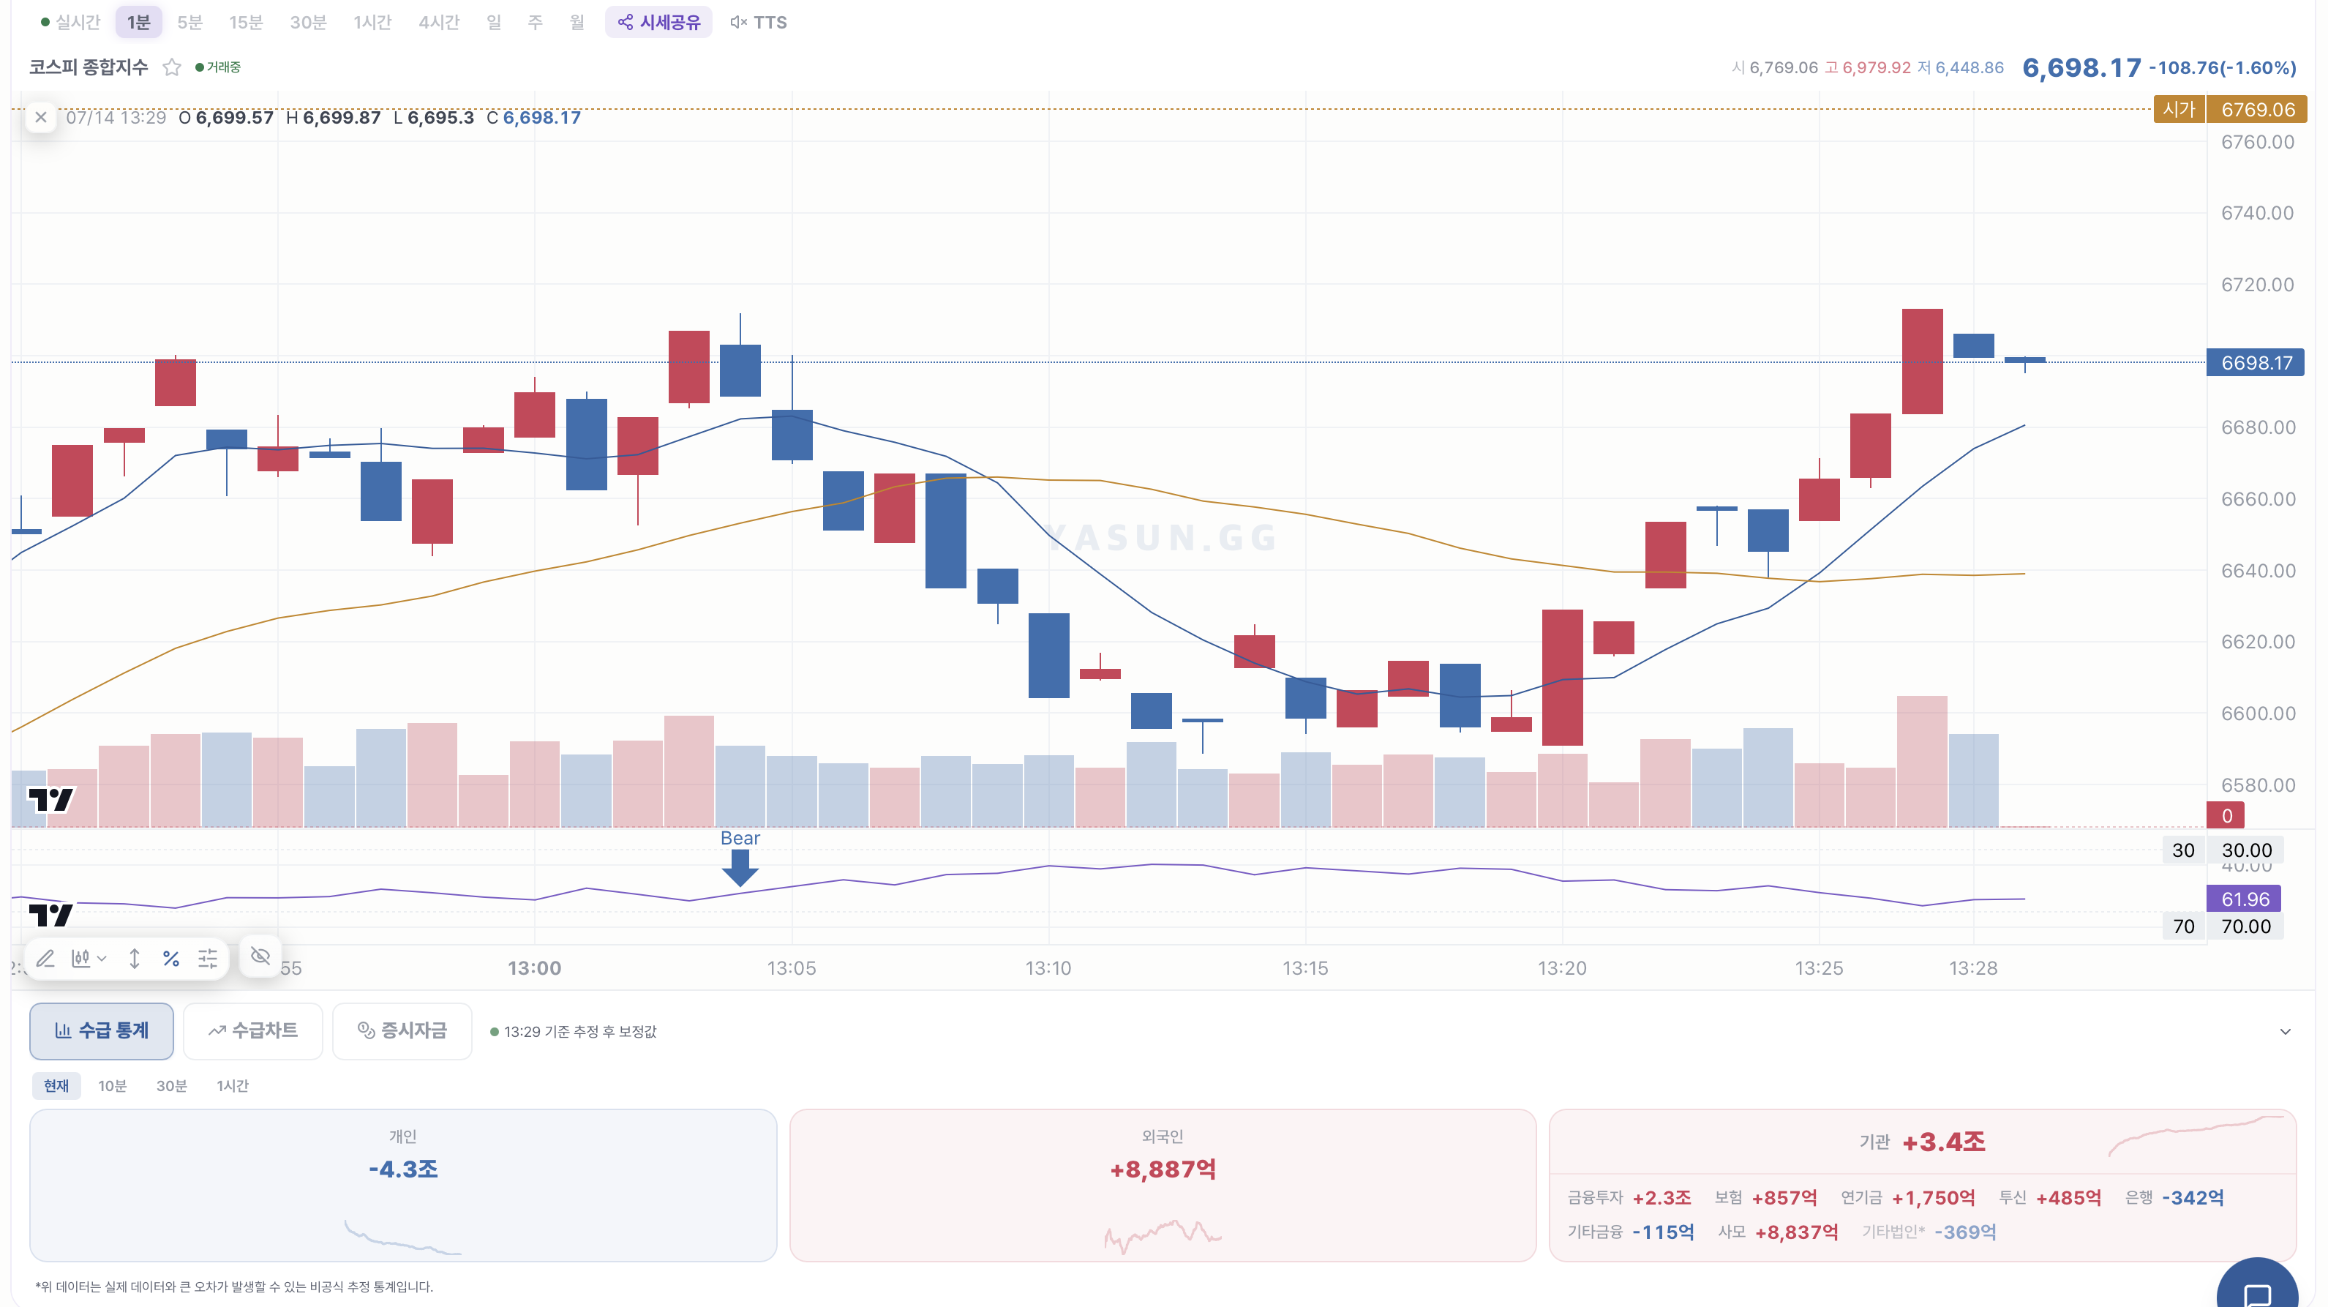Add 코스피 종합지수 to favorites star
The height and width of the screenshot is (1307, 2328).
(x=172, y=67)
